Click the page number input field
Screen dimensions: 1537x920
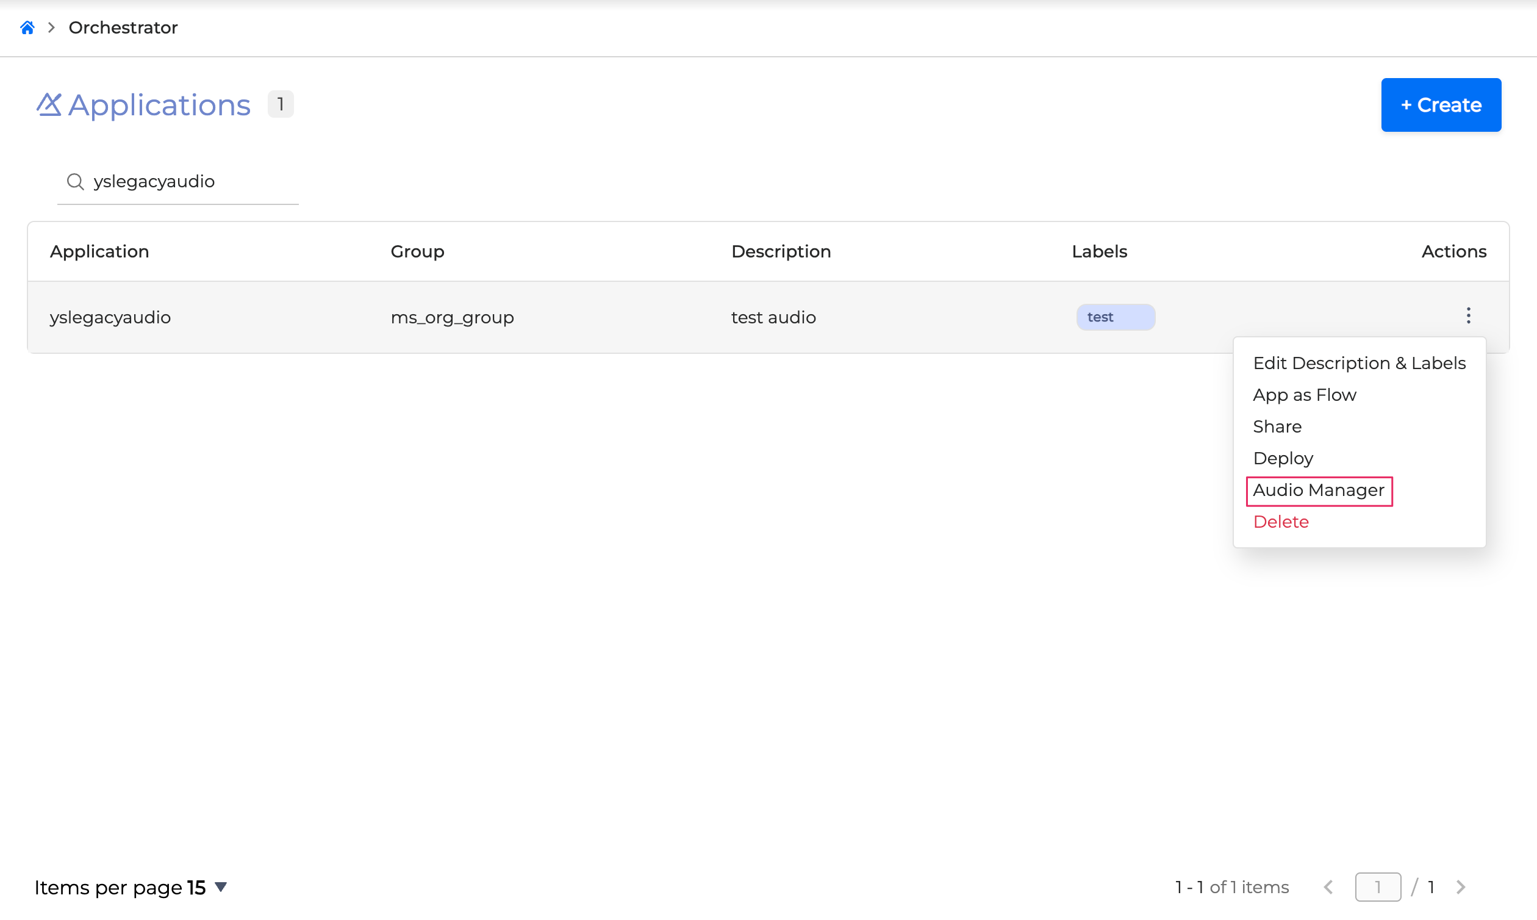tap(1378, 887)
